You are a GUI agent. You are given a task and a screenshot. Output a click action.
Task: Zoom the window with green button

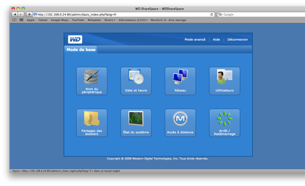23,9
